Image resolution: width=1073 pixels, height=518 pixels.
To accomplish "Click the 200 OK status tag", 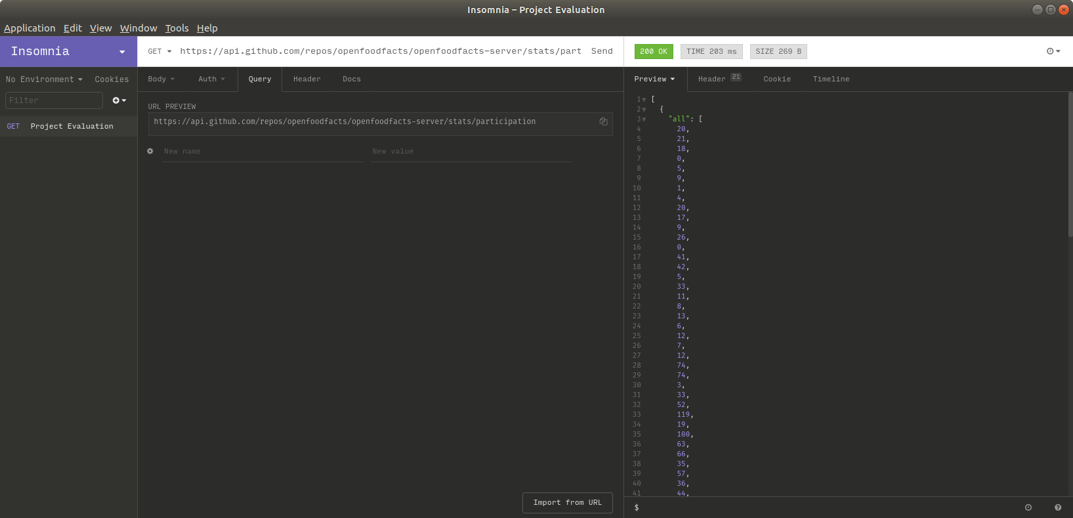I will tap(654, 51).
